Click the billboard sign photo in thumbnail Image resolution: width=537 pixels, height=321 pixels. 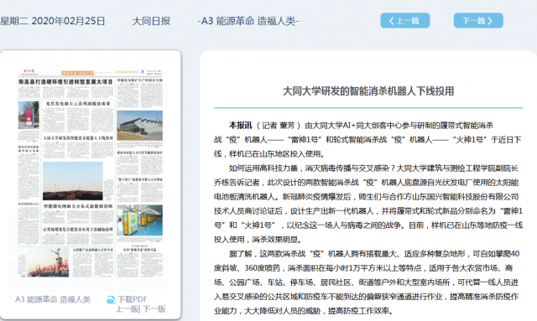point(29,115)
